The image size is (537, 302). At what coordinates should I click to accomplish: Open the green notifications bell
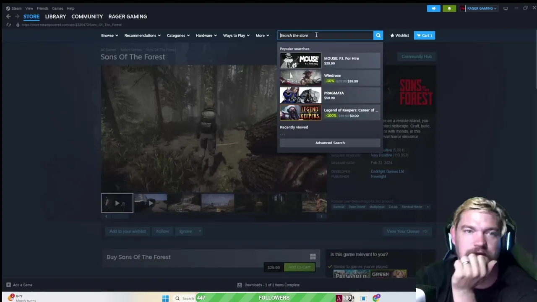coord(449,8)
